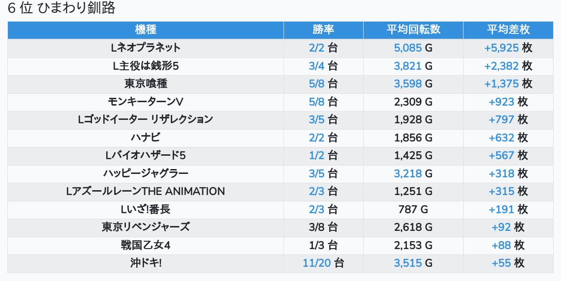Image resolution: width=561 pixels, height=281 pixels.
Task: Click the ハッピージャグラー machine name
Action: [x=146, y=173]
